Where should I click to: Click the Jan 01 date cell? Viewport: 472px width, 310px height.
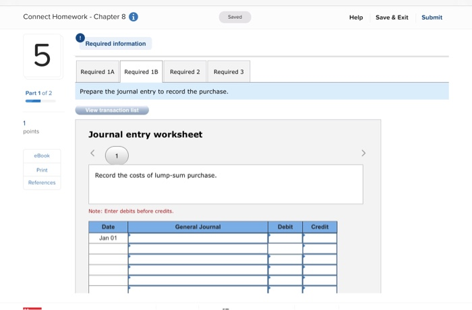click(108, 238)
